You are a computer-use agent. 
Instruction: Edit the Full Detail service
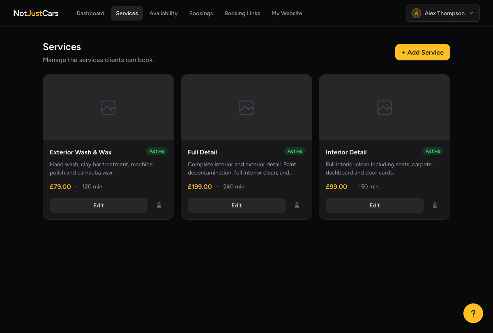tap(237, 205)
